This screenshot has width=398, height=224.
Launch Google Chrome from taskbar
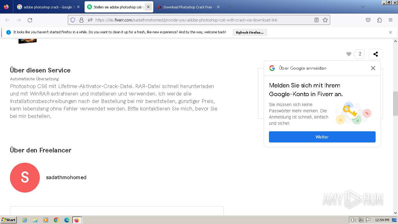56,220
